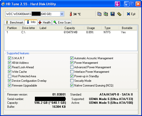Open the WDC WD6400AAKS drive dropdown
This screenshot has height=116, width=142.
pos(62,14)
